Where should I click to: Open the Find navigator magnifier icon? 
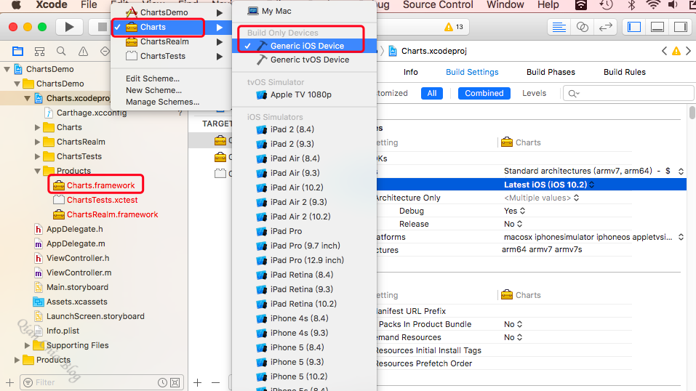tap(61, 51)
